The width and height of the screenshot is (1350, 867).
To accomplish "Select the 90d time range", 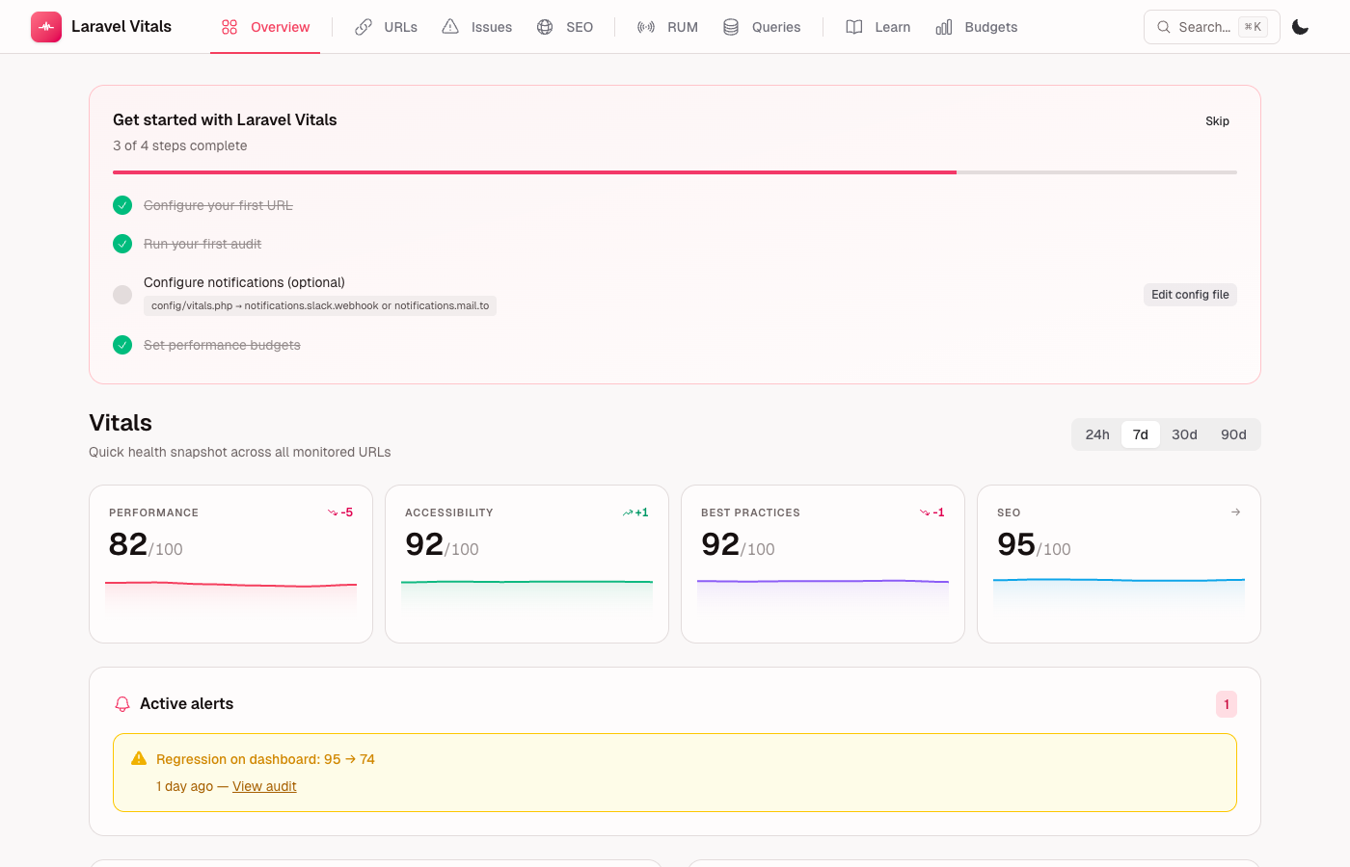I will (x=1233, y=434).
